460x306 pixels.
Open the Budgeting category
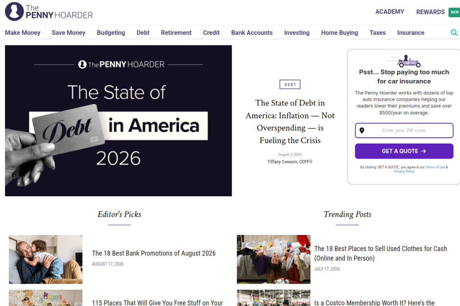111,33
